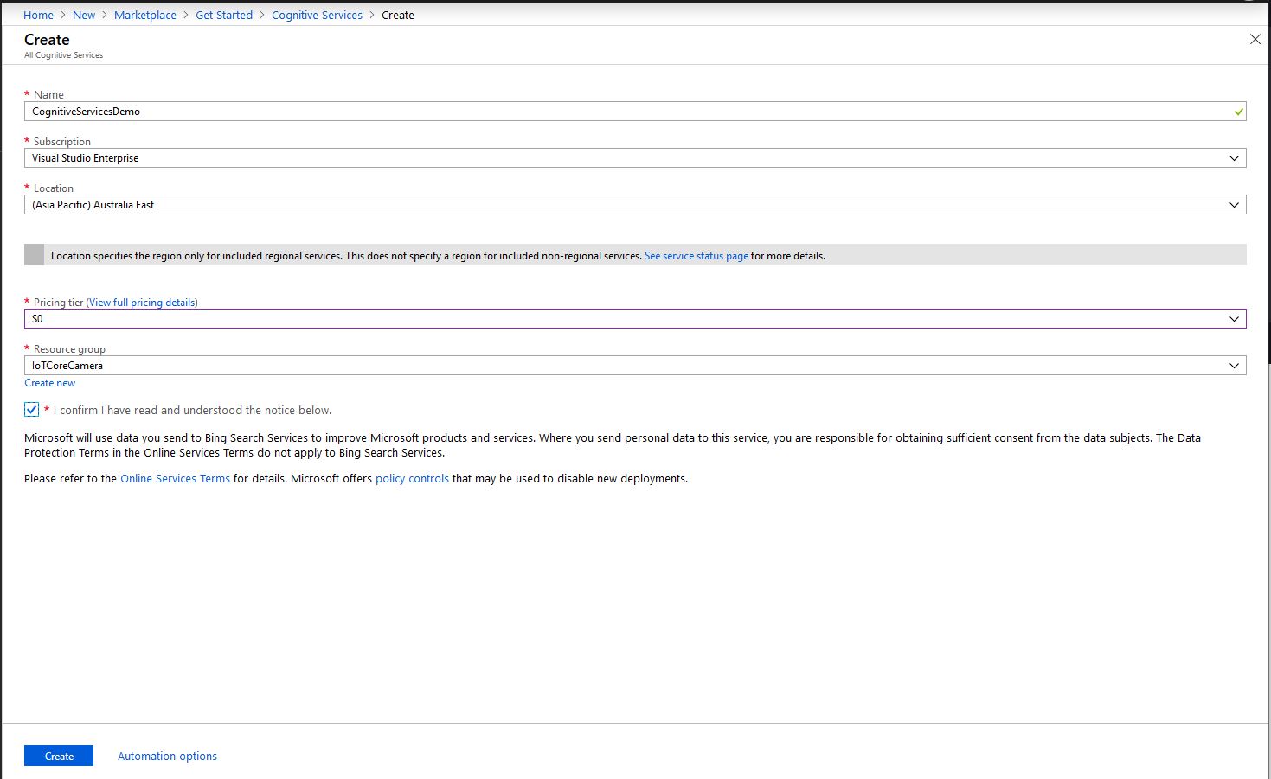Go to Home in the breadcrumb
Viewport: 1271px width, 779px height.
point(38,15)
